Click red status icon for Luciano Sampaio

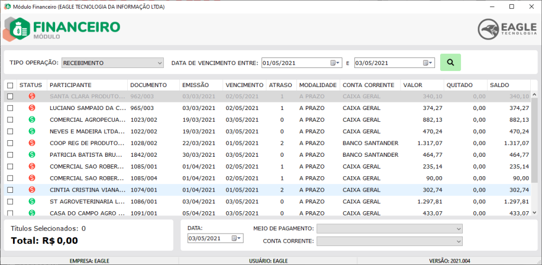click(x=32, y=108)
